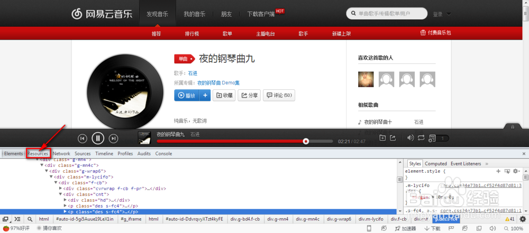Click the 单曲/歌手/专辑 search box
Viewport: 529px width, 233px height.
(387, 14)
